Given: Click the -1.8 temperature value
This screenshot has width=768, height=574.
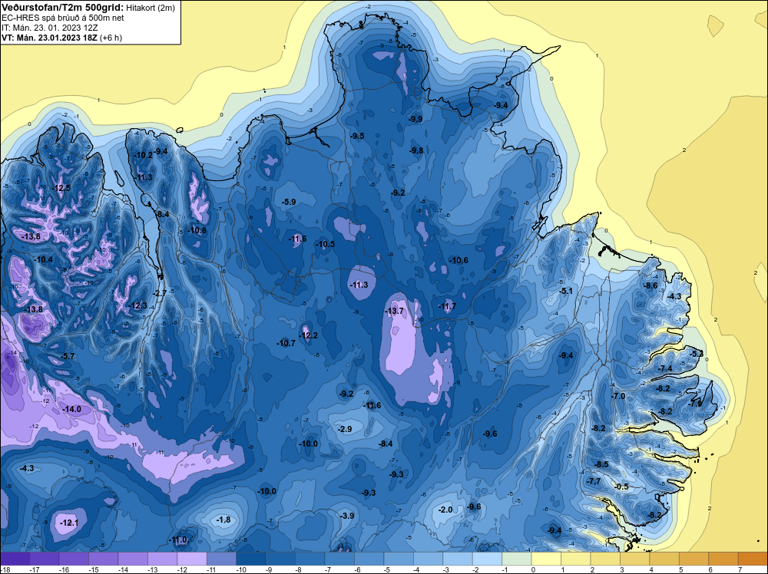Looking at the screenshot, I should tap(223, 520).
